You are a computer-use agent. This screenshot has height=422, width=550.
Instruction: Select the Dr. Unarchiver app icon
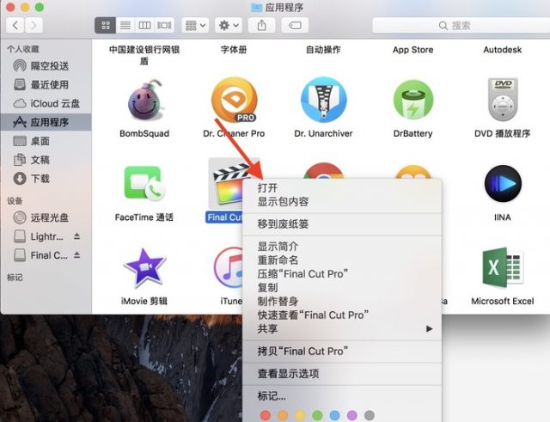[x=323, y=100]
